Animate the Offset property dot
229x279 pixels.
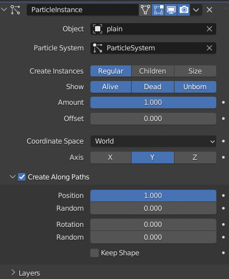[223, 119]
